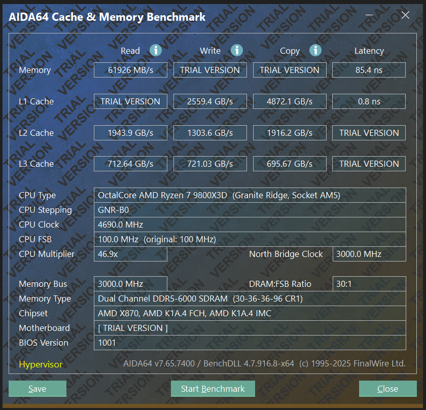Click CPU FSB value 100.0 MHz
Image resolution: width=426 pixels, height=410 pixels.
click(x=250, y=239)
